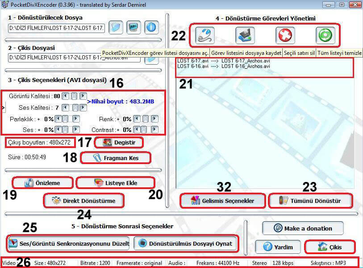Click the ABC subtitle icon
Image resolution: width=363 pixels, height=268 pixels.
pyautogui.click(x=134, y=28)
